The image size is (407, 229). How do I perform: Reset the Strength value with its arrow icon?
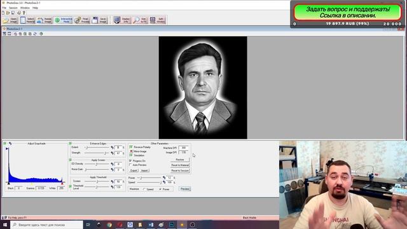112,153
